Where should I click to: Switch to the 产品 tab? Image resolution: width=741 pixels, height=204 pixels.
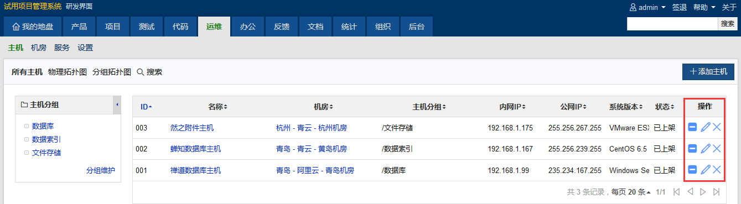coord(79,27)
